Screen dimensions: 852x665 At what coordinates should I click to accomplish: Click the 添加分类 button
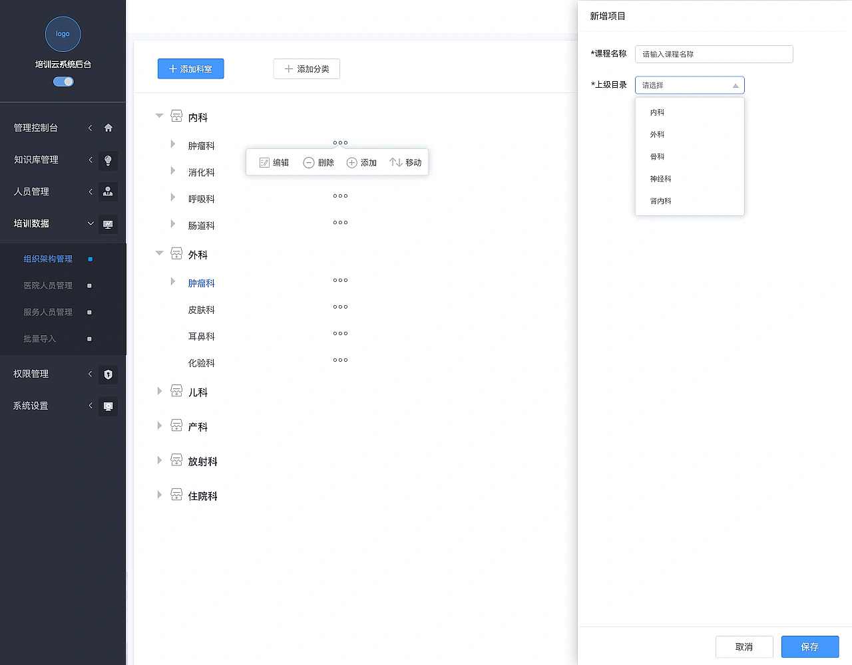tap(306, 68)
